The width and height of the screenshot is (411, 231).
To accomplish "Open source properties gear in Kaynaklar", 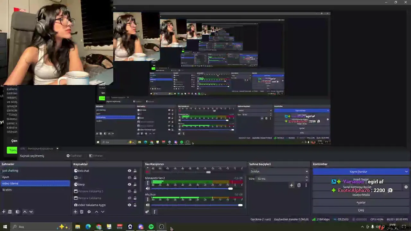I will point(89,212).
